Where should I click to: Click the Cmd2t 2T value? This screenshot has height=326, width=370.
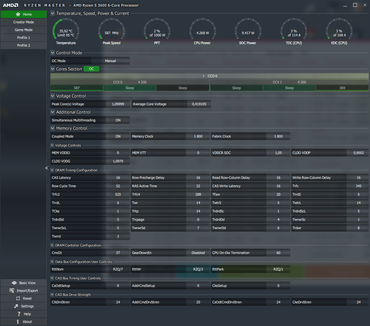pyautogui.click(x=118, y=253)
